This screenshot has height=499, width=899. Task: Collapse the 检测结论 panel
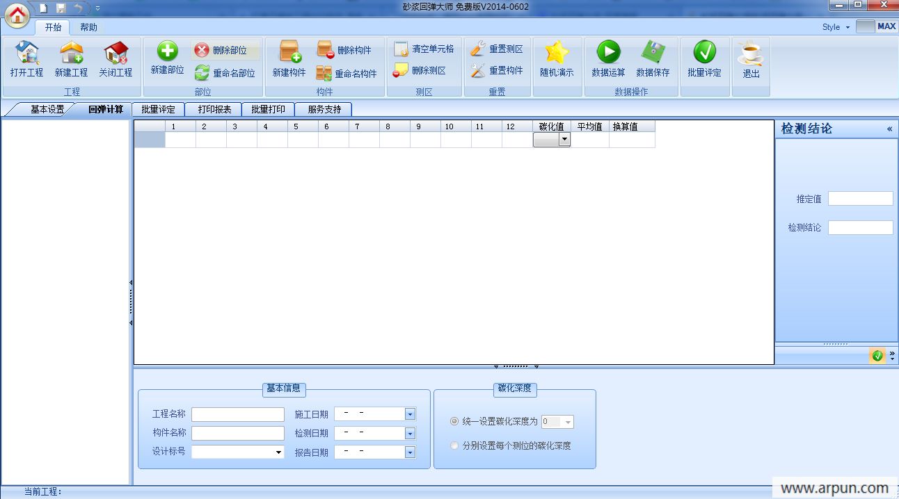tap(889, 129)
